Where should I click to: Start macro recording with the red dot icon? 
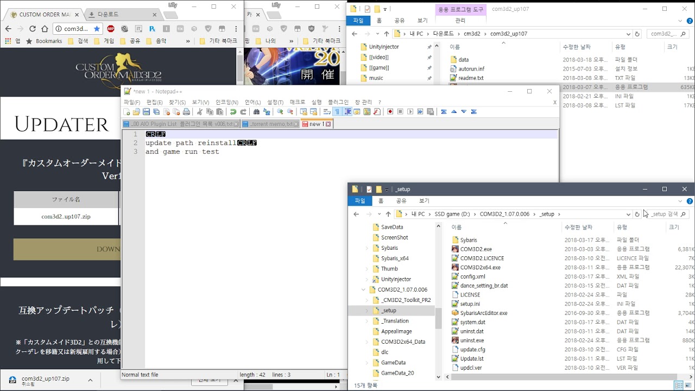point(390,112)
